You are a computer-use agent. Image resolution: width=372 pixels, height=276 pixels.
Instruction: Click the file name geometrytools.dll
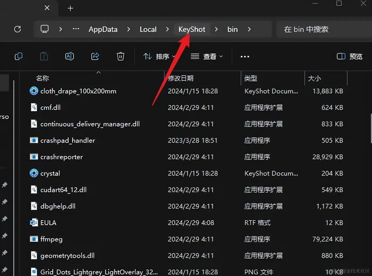(67, 256)
